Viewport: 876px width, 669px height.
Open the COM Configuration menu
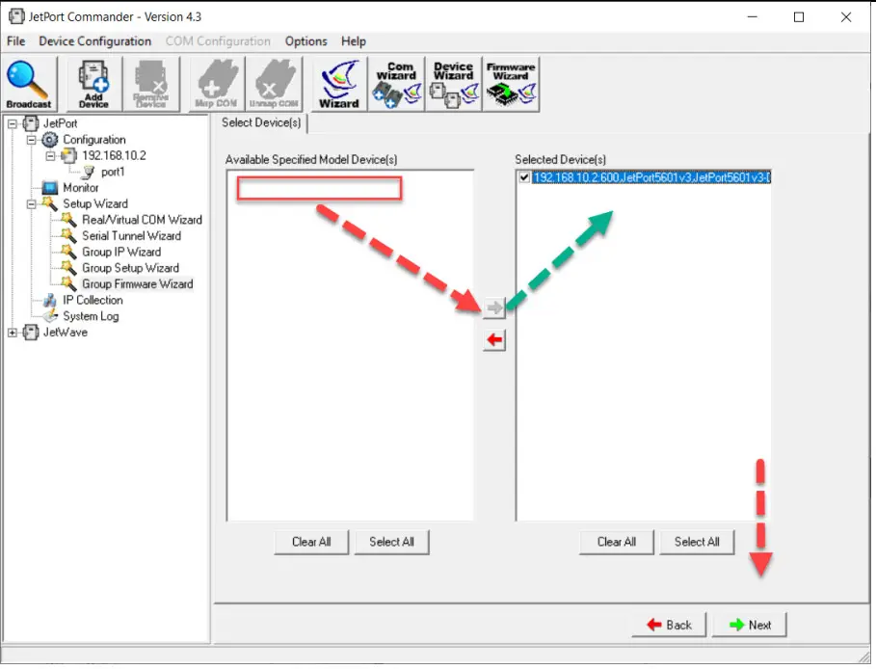pos(218,41)
